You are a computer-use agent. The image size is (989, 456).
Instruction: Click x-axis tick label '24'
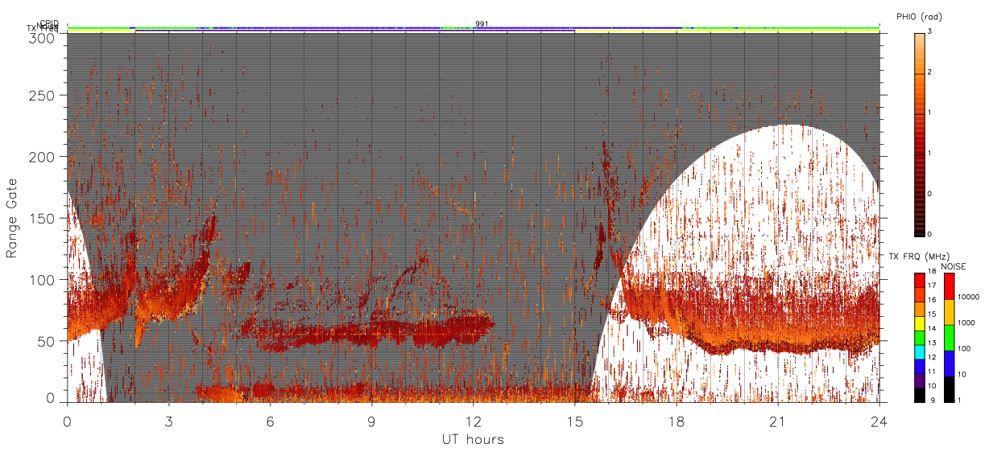point(879,421)
